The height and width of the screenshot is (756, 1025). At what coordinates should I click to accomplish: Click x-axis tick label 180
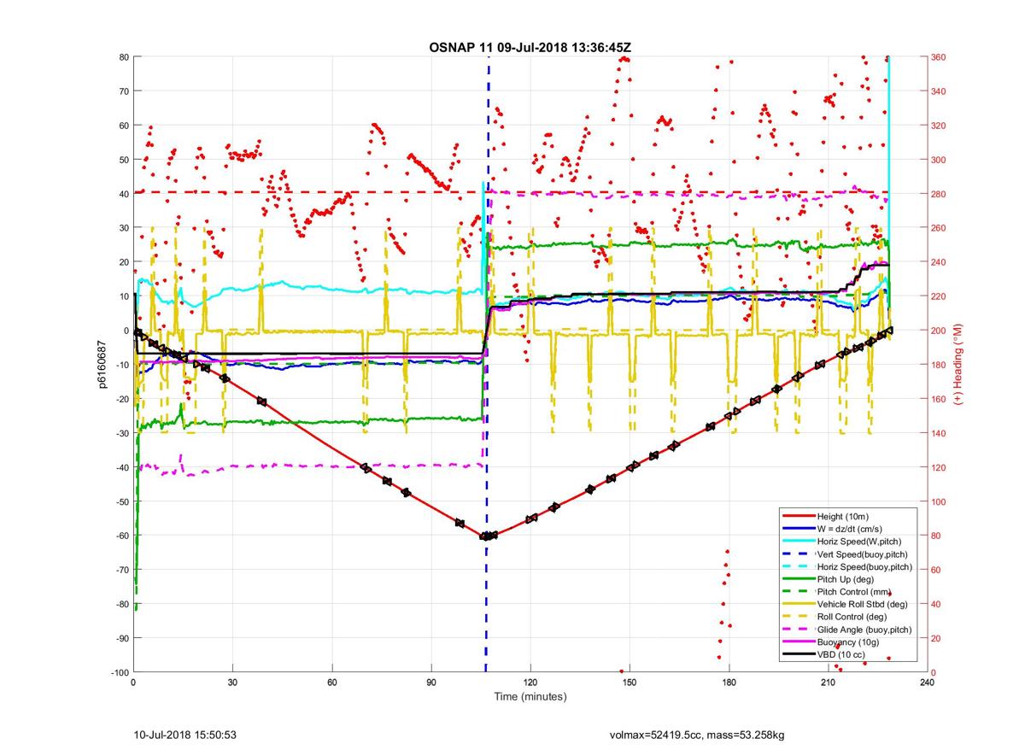pyautogui.click(x=729, y=683)
